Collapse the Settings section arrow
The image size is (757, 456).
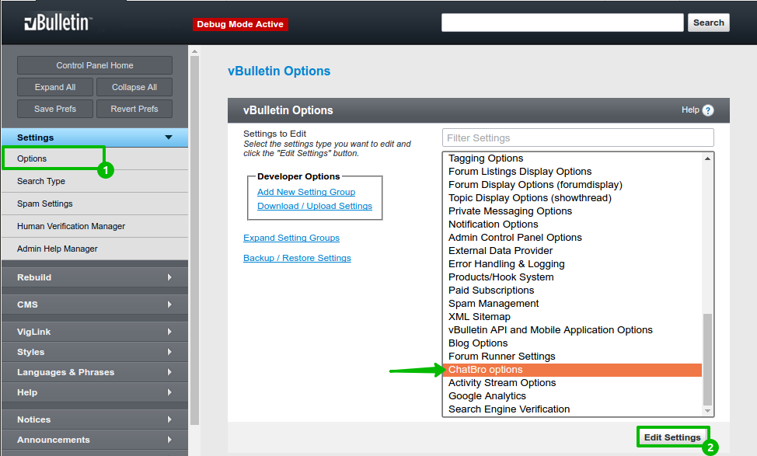click(x=169, y=137)
